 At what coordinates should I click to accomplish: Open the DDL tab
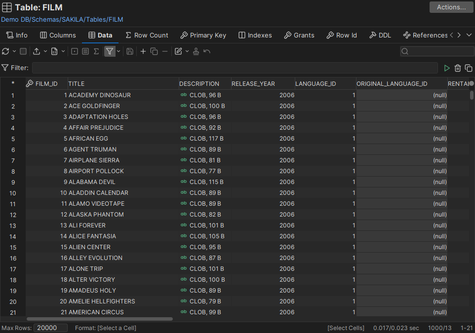click(x=380, y=35)
